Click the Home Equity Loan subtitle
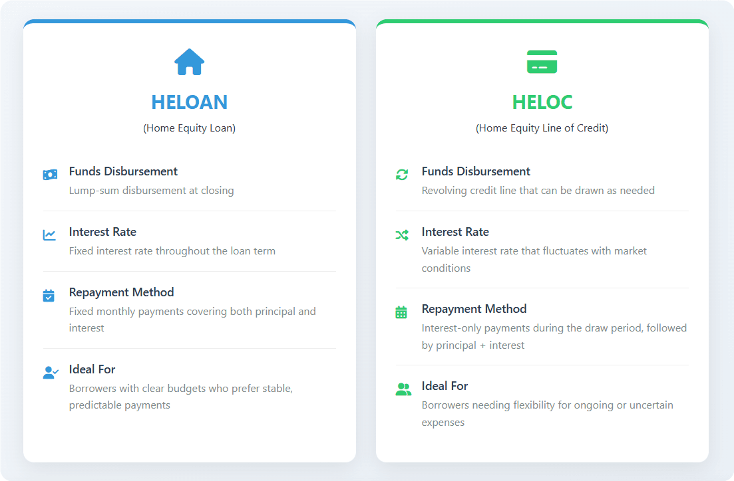This screenshot has height=481, width=734. 189,128
